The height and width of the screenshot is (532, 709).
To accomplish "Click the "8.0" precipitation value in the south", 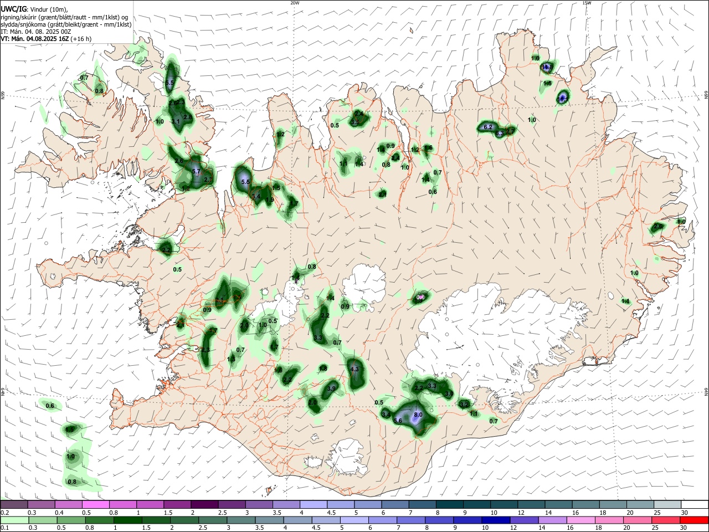I will [418, 415].
